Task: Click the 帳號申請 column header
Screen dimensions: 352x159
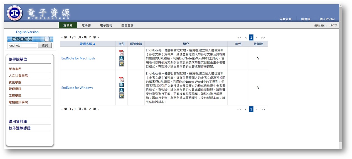Action: point(136,44)
